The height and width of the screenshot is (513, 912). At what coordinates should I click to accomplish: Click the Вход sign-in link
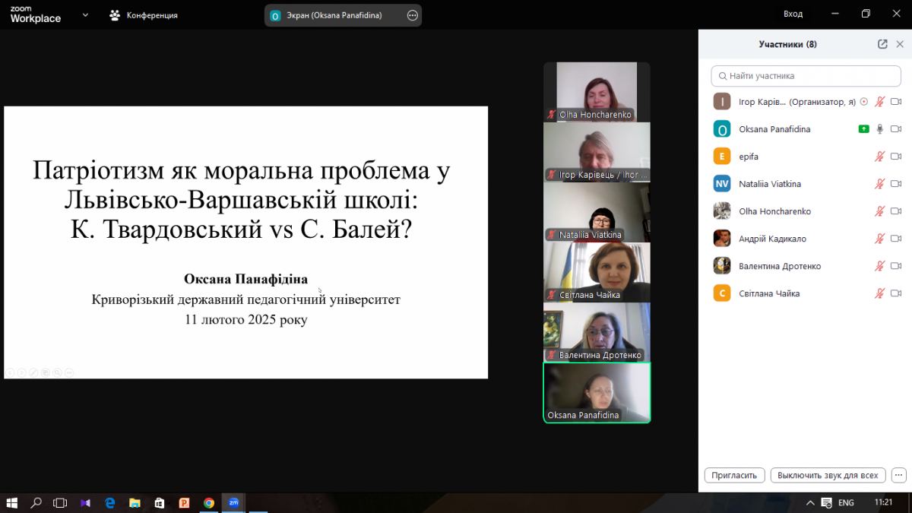[793, 14]
